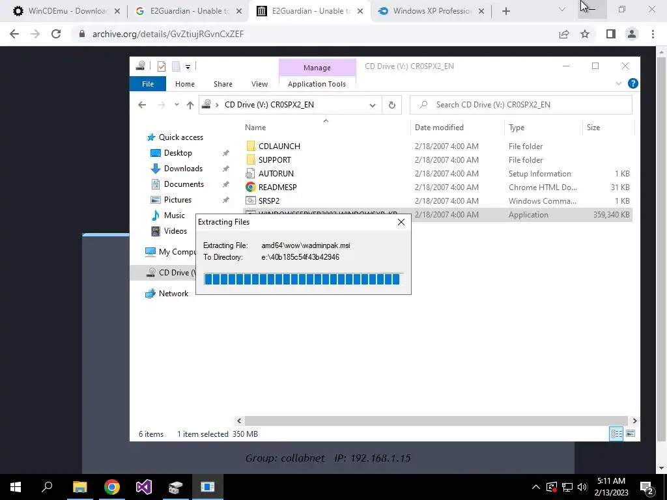Screen dimensions: 667x500
Task: Open Downloads in navigation pane
Action: (183, 169)
